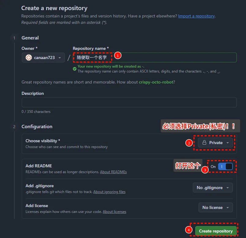This screenshot has height=238, width=246.
Task: Follow the Import a repository link
Action: (x=196, y=16)
